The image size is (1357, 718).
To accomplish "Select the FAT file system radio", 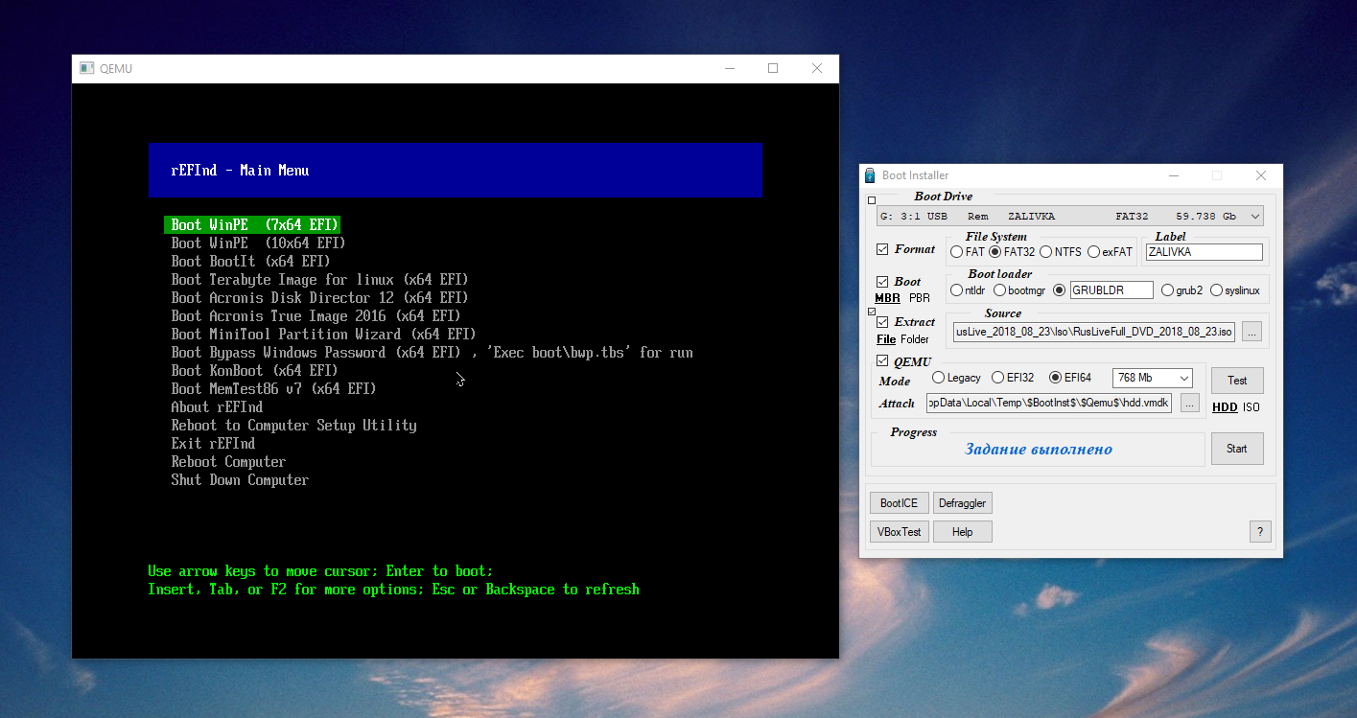I will 956,252.
